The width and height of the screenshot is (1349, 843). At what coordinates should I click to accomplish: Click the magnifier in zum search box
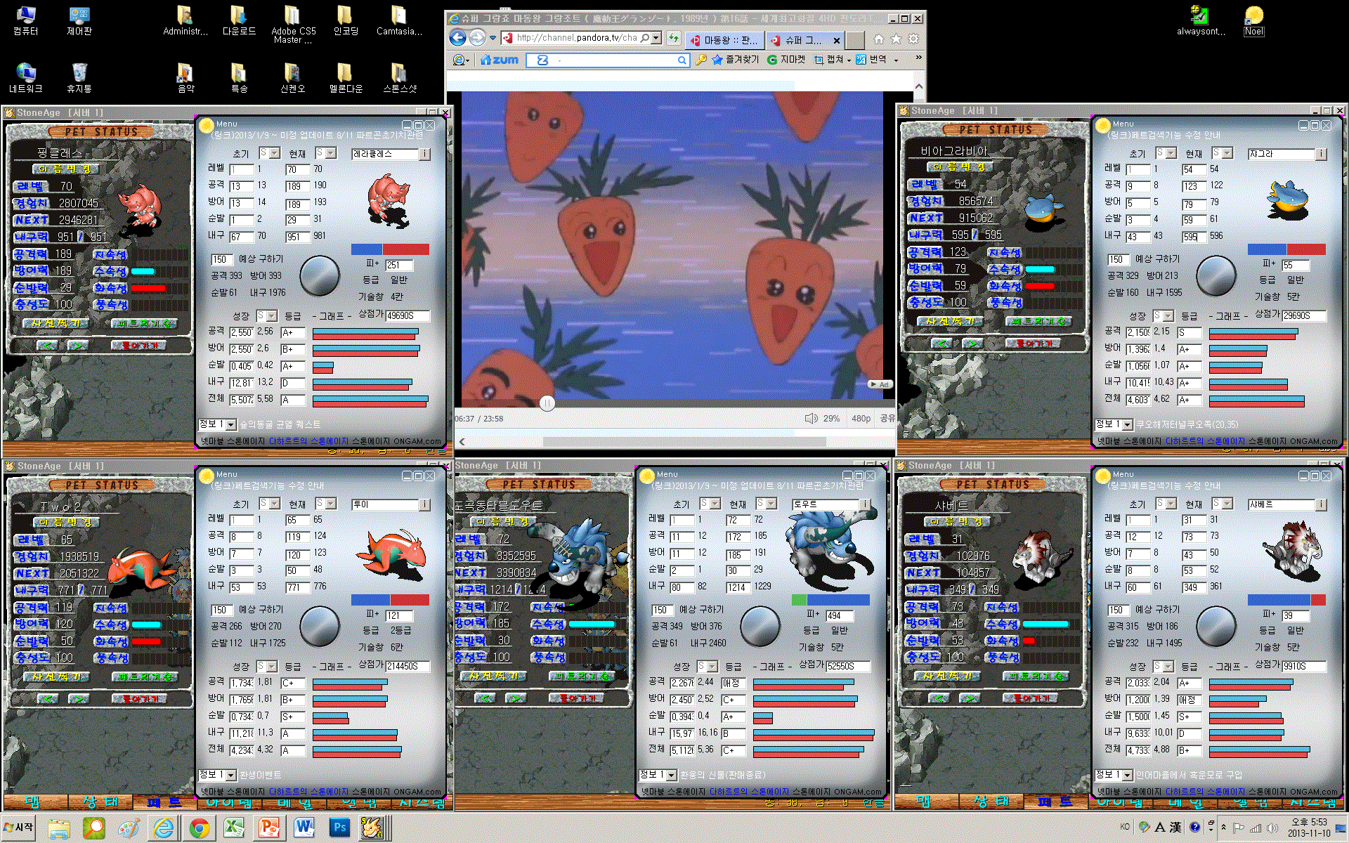click(x=682, y=60)
